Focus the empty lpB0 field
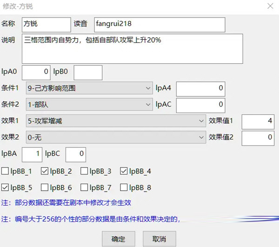The height and width of the screenshot is (247, 279). (88, 73)
